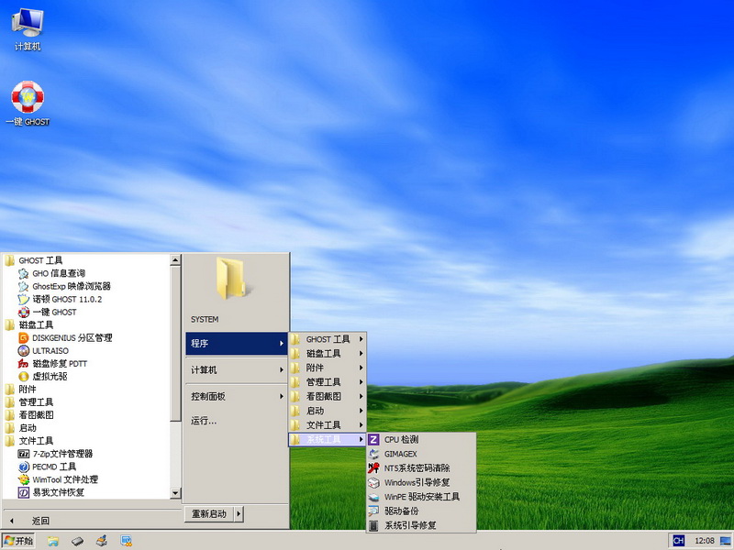Screen dimensions: 734x550
Task: Toggle 磁盘工具 folder in left tree
Action: click(x=29, y=325)
